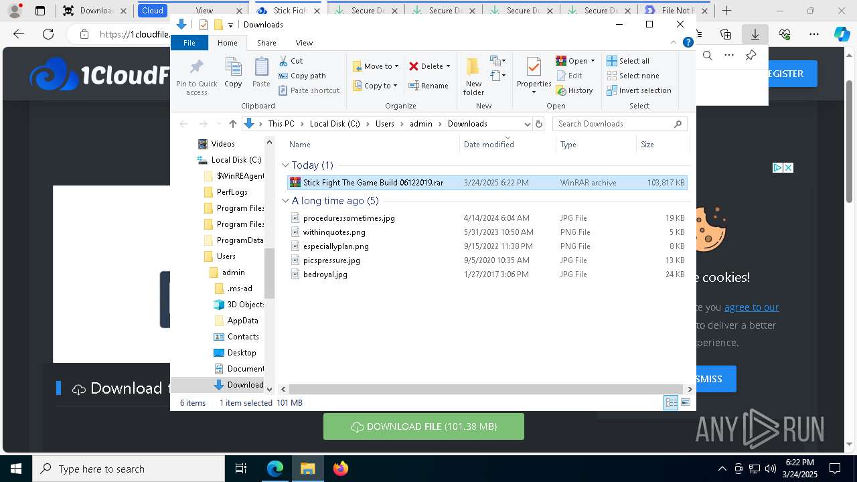857x482 pixels.
Task: Click History in the Open group
Action: point(574,90)
